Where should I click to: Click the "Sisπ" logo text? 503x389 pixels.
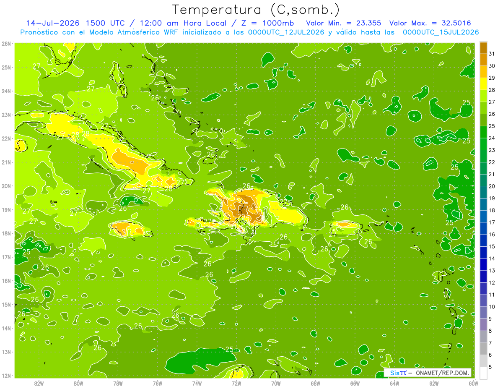point(398,373)
